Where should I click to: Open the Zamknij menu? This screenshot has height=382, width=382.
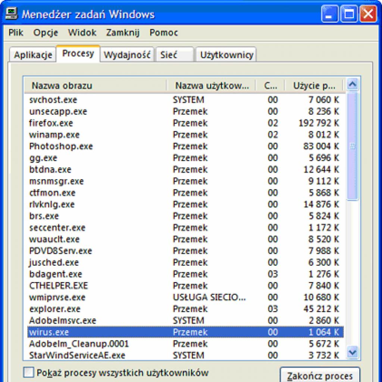(x=123, y=32)
